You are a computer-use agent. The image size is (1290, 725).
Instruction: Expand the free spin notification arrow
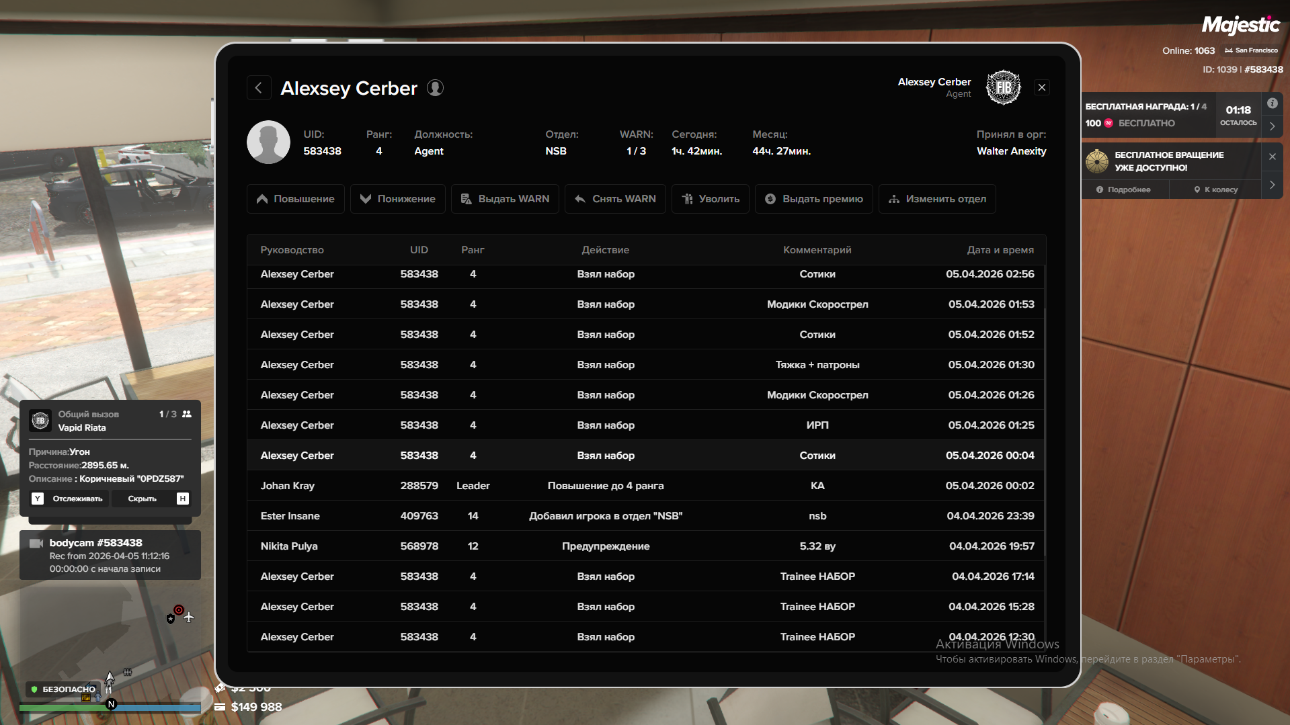point(1272,185)
